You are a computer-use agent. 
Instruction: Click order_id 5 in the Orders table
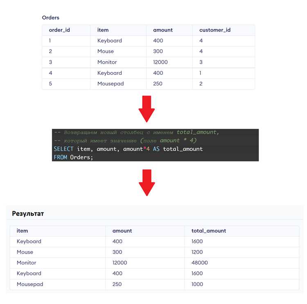click(50, 84)
